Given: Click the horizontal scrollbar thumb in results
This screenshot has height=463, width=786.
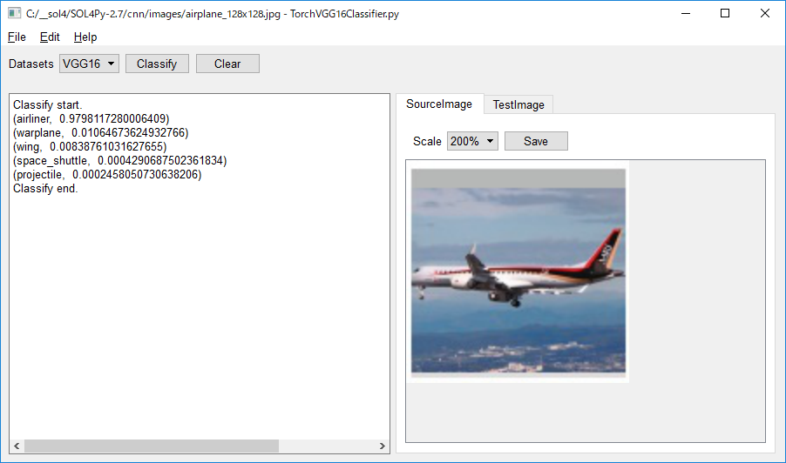Looking at the screenshot, I should [x=152, y=446].
